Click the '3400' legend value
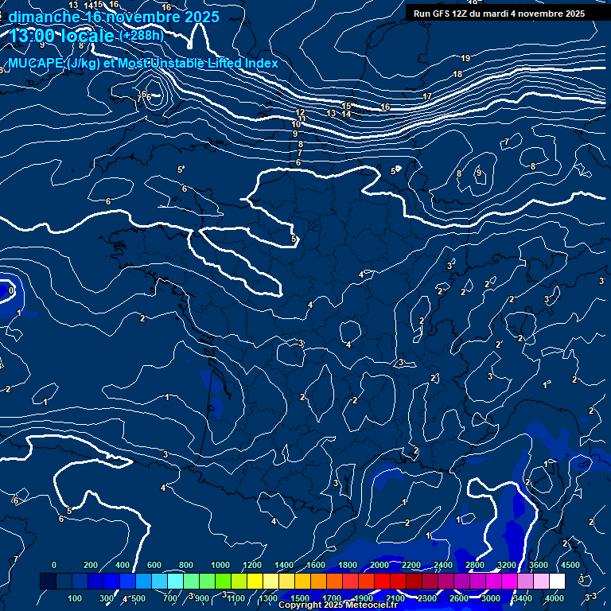The image size is (611, 611). click(x=523, y=598)
